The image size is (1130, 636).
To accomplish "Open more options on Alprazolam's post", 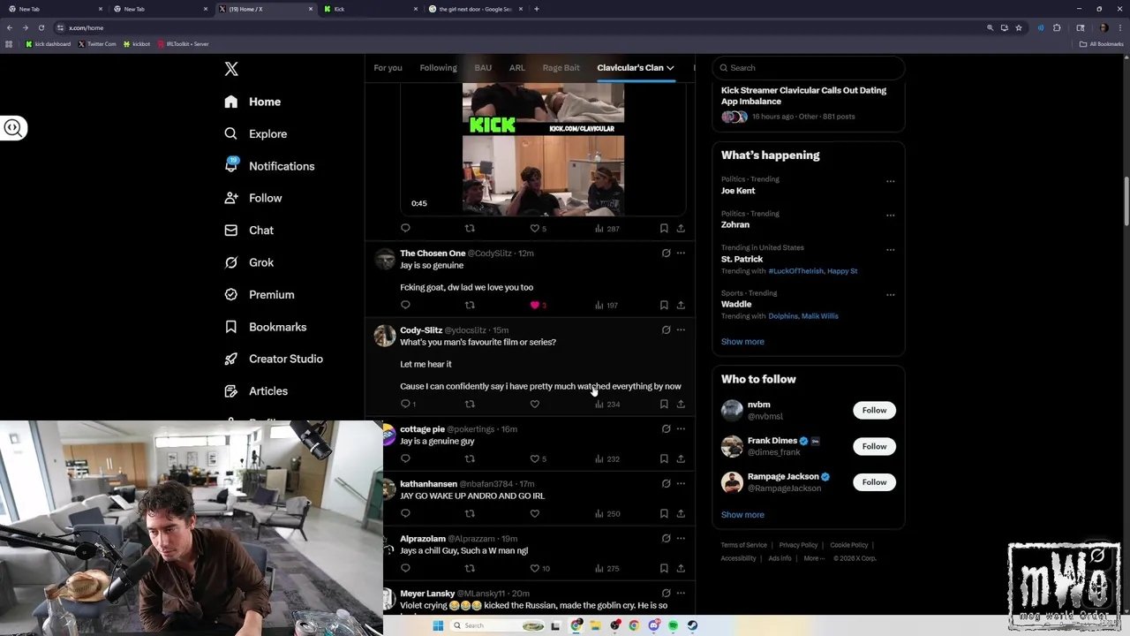I will 681,539.
